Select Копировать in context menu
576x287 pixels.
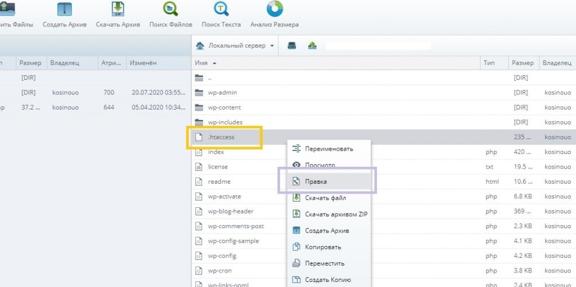coord(323,247)
